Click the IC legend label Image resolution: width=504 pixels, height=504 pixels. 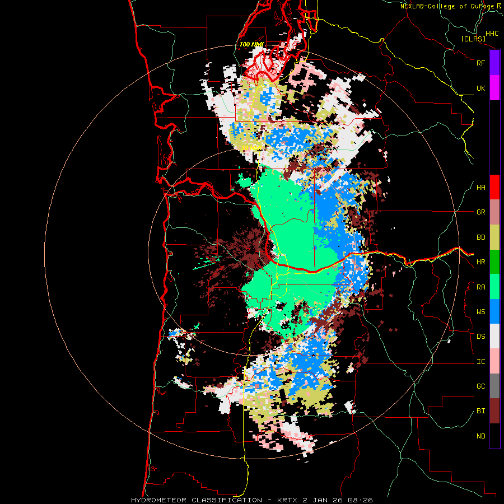(x=481, y=362)
